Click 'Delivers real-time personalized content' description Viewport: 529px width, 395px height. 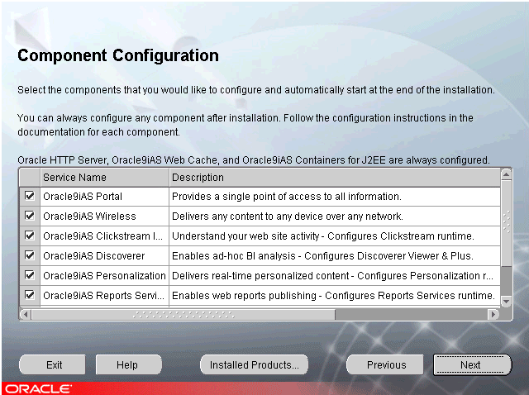[335, 276]
